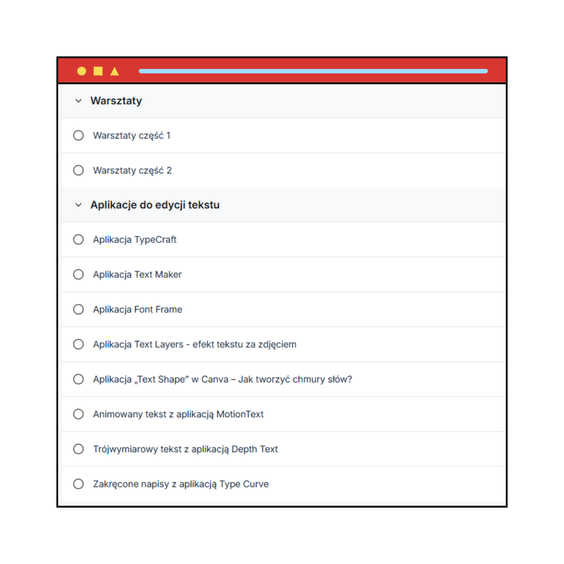Image resolution: width=564 pixels, height=564 pixels.
Task: Click the yellow circle icon in header
Action: point(81,71)
